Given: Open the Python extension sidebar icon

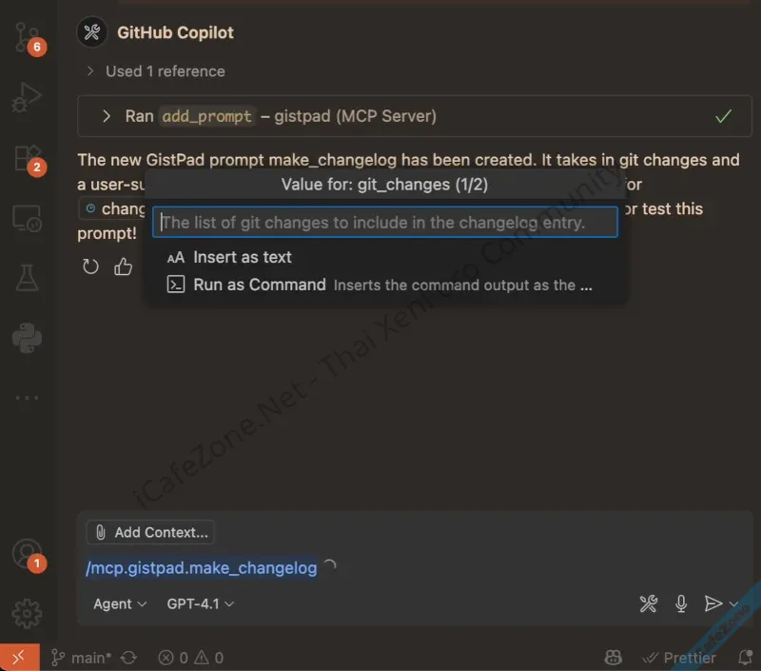Looking at the screenshot, I should (26, 338).
